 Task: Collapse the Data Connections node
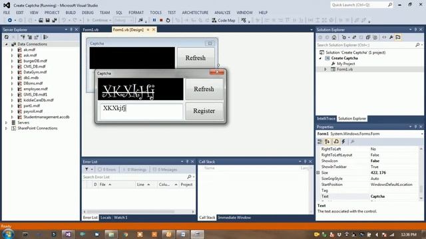(x=6, y=44)
